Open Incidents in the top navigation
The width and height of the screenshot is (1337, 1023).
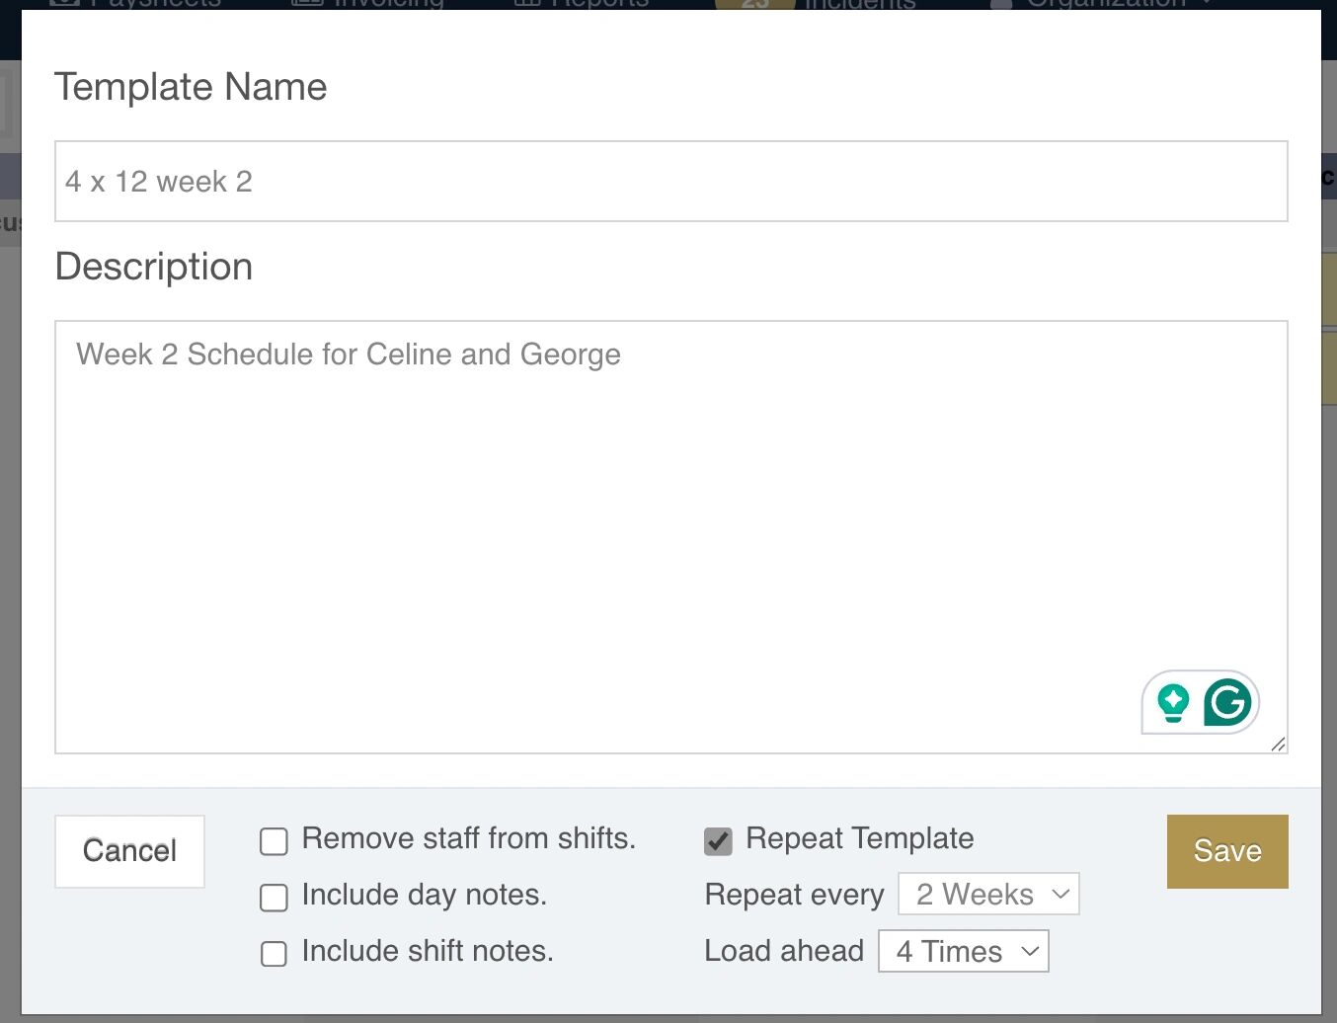tap(860, 4)
